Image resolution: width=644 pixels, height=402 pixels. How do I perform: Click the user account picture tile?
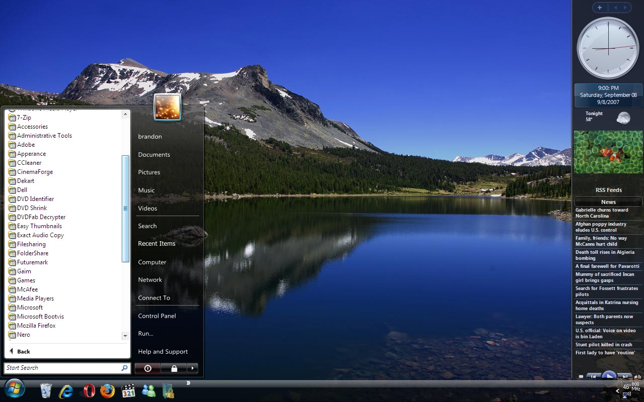(x=168, y=107)
